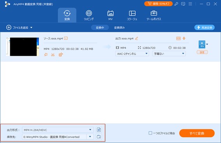The width and height of the screenshot is (221, 143).
Task: Open the hamburger menu
Action: click(x=190, y=4)
